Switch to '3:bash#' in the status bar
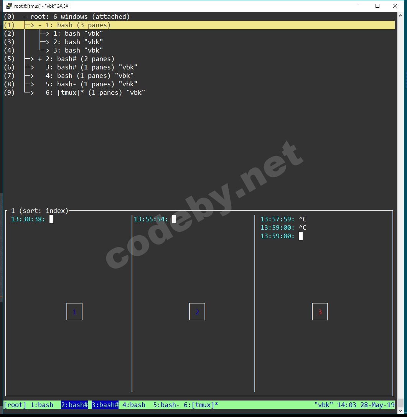Viewport: 407px width, 417px height. [105, 405]
